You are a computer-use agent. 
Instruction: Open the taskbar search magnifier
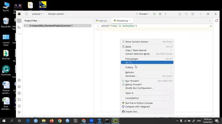pyautogui.click(x=12, y=121)
